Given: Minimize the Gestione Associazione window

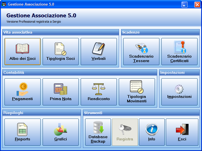Looking at the screenshot, I should coord(184,5).
